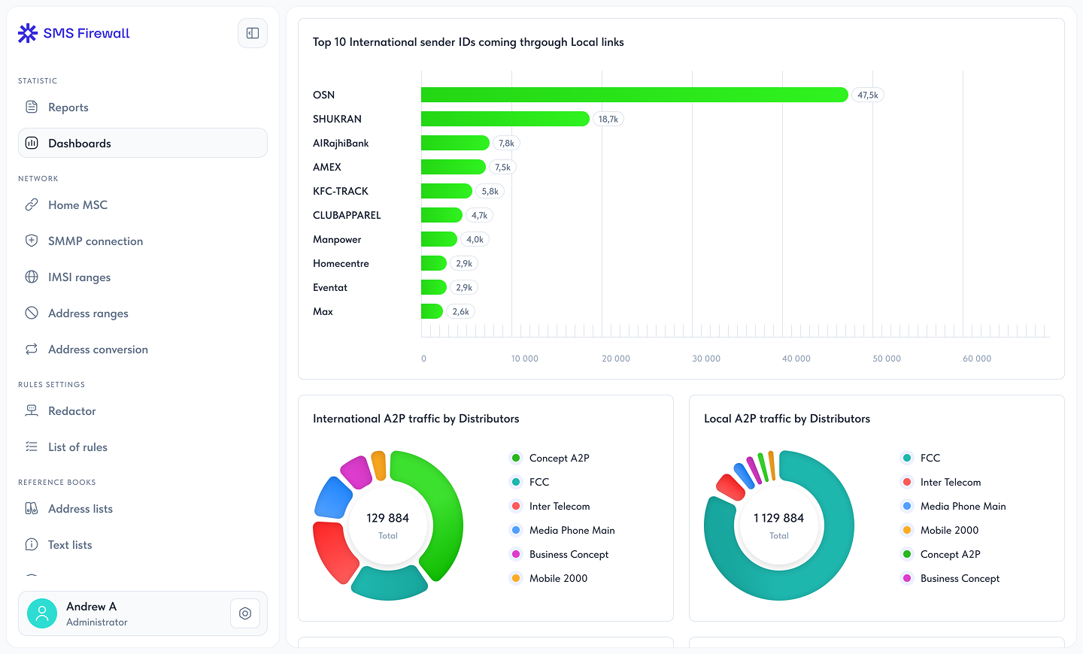Screen dimensions: 1083x654
Task: Click the Home MSC link icon
Action: click(32, 204)
